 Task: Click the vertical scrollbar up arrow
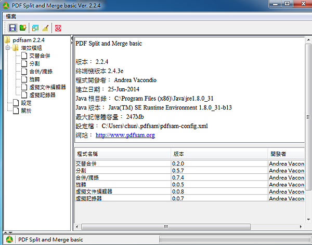pyautogui.click(x=308, y=40)
